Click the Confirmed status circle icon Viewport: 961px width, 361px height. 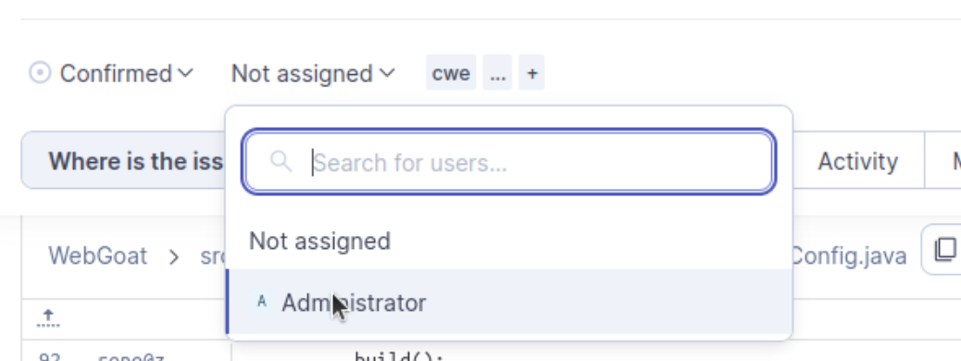[40, 73]
